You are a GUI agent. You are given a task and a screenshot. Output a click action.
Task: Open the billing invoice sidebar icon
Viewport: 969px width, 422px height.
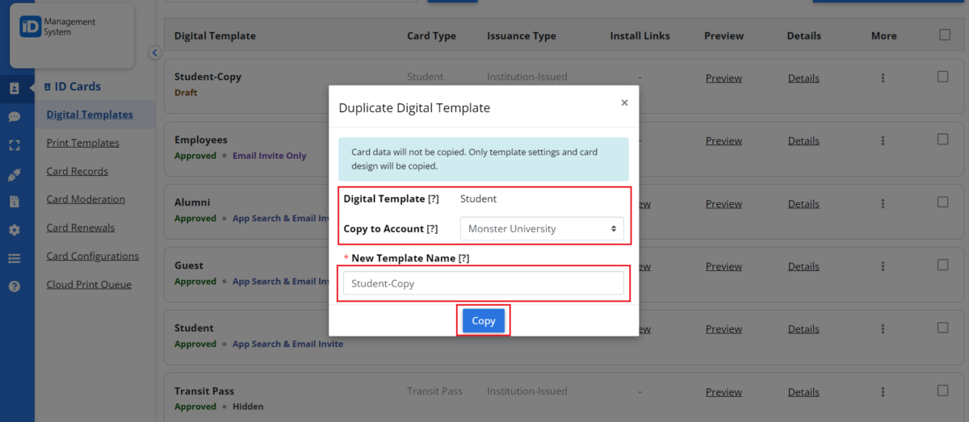[15, 202]
